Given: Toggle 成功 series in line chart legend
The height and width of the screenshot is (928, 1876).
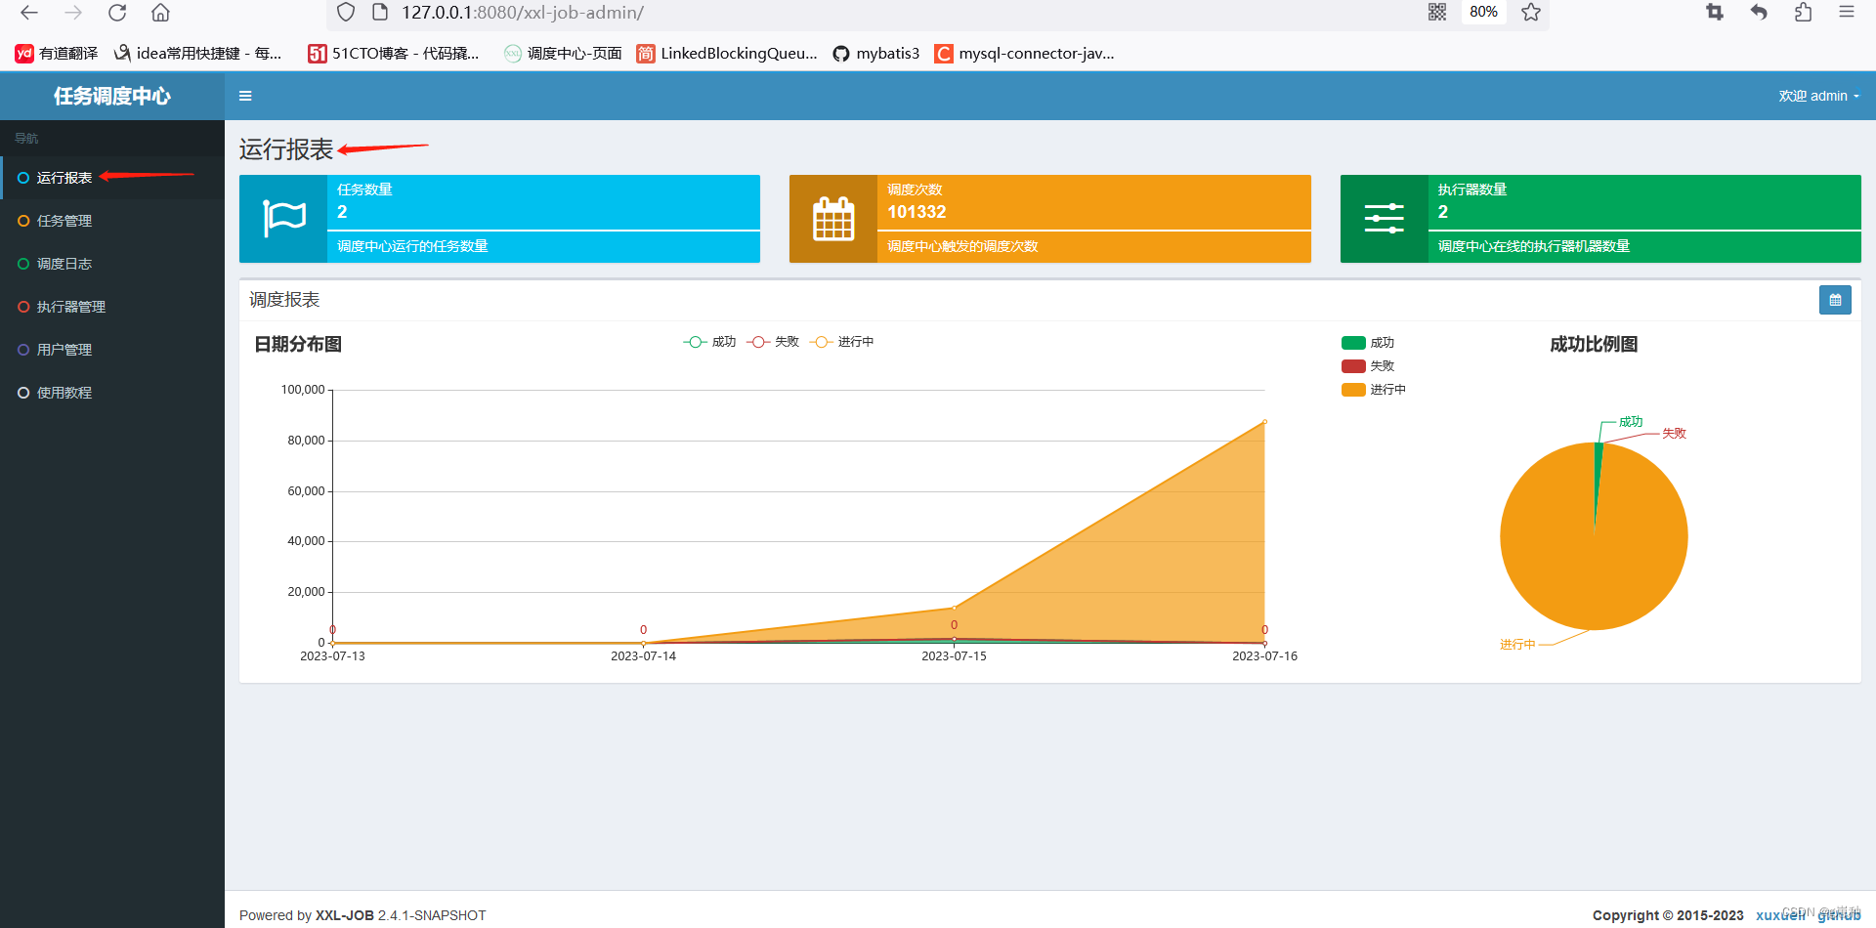Looking at the screenshot, I should click(710, 342).
